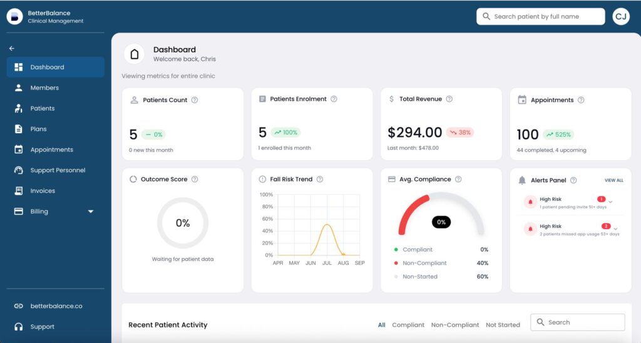
Task: Click help icon beside Fall Risk Trend
Action: point(320,179)
